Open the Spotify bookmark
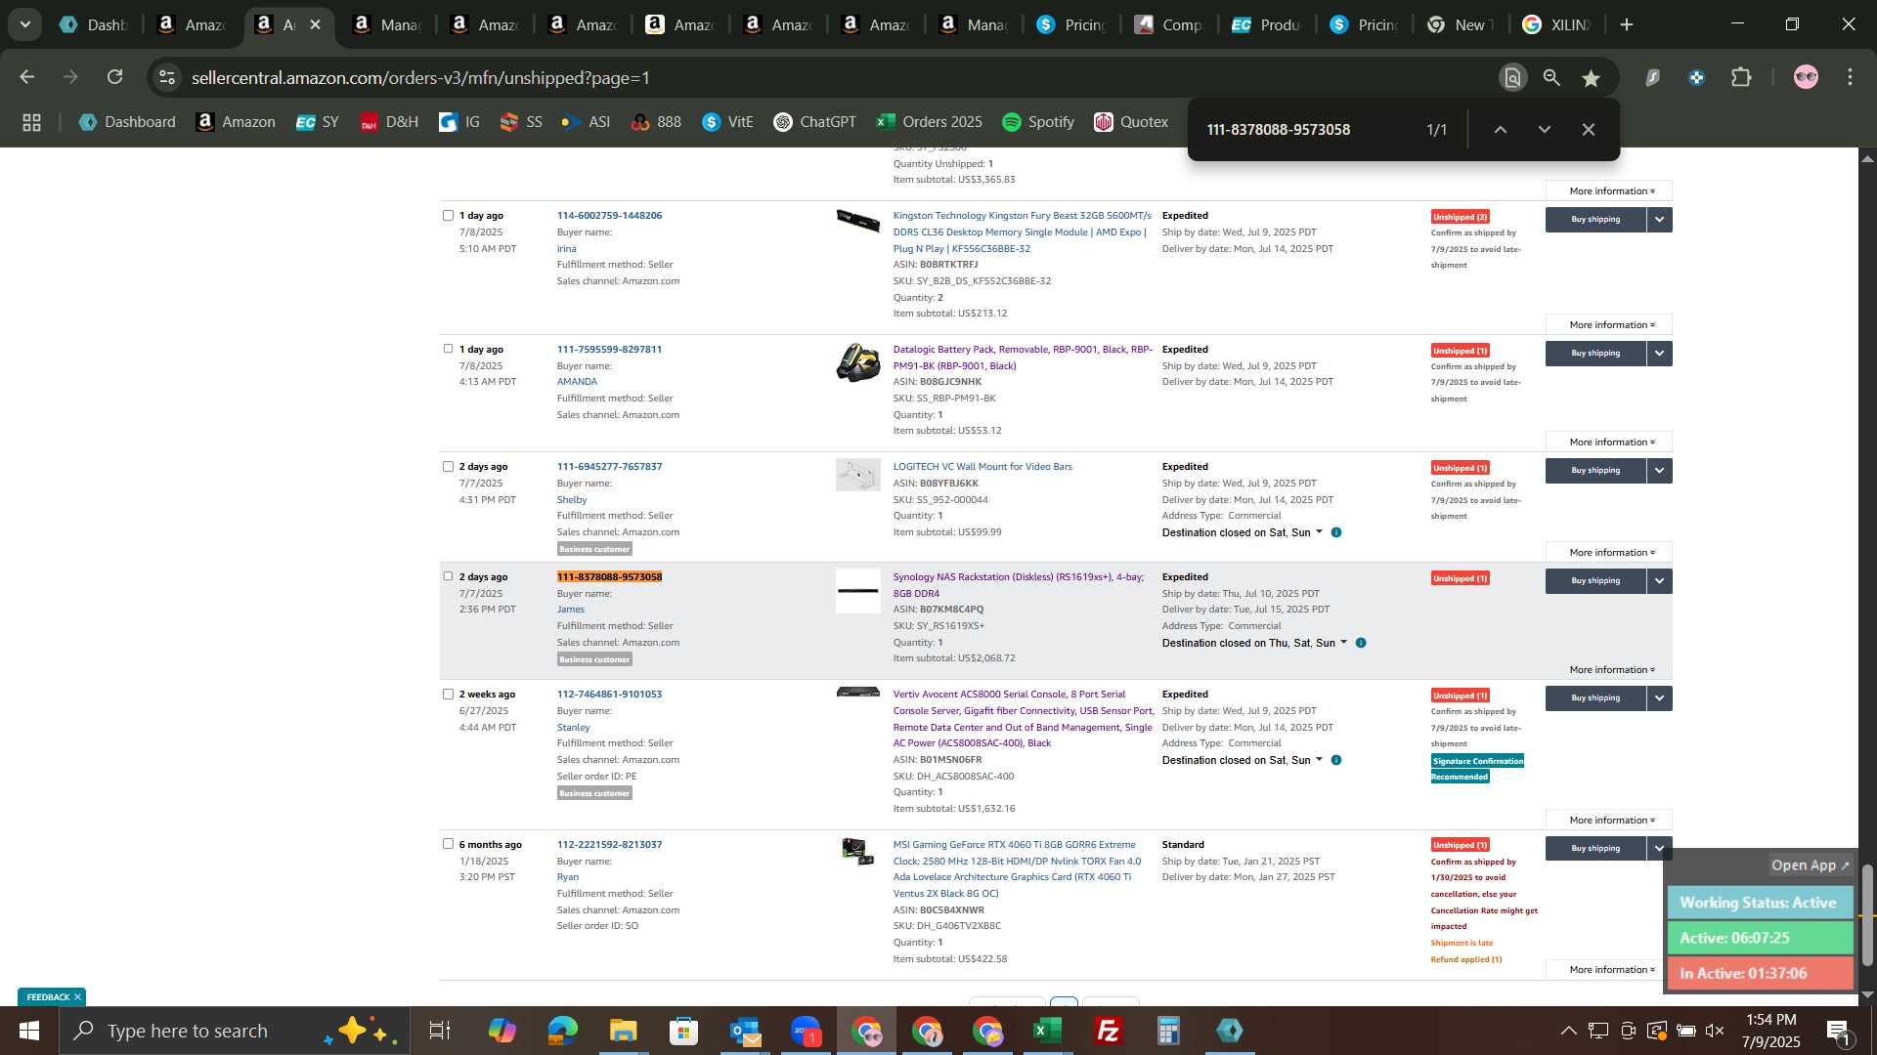 coord(1038,122)
